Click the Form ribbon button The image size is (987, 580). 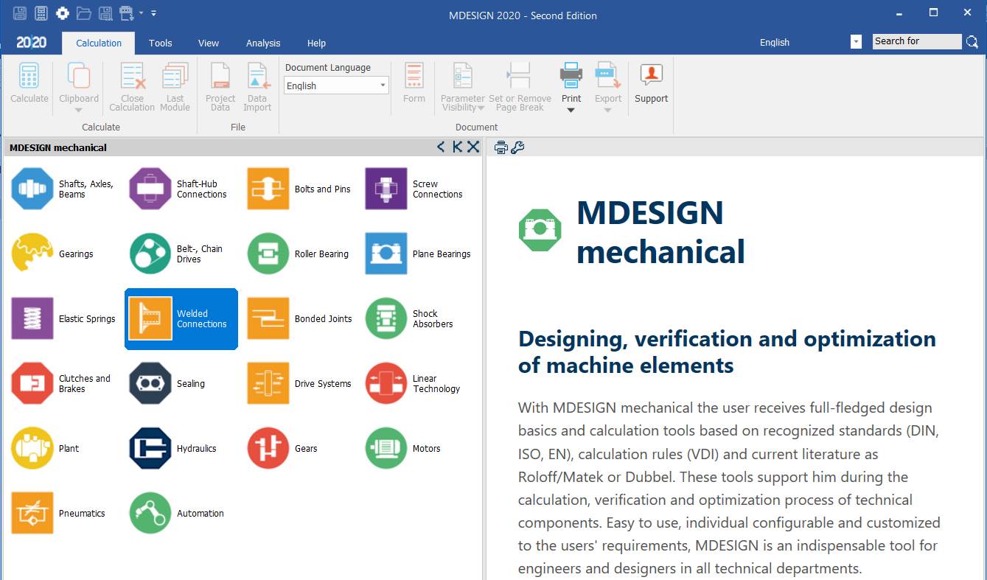[414, 83]
